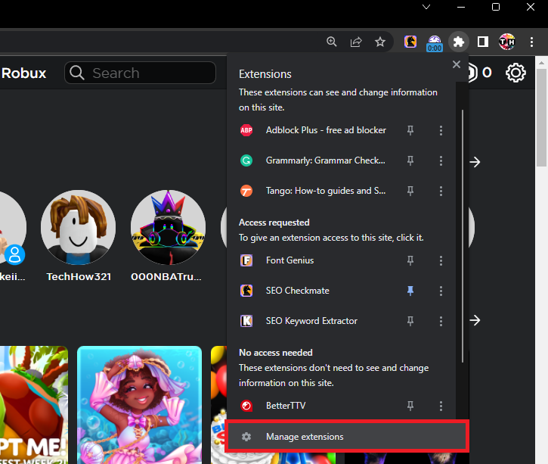Close the Extensions popup panel

(457, 65)
